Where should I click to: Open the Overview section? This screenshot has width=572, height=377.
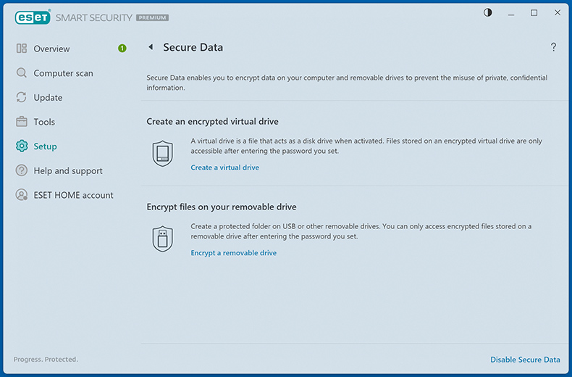51,49
